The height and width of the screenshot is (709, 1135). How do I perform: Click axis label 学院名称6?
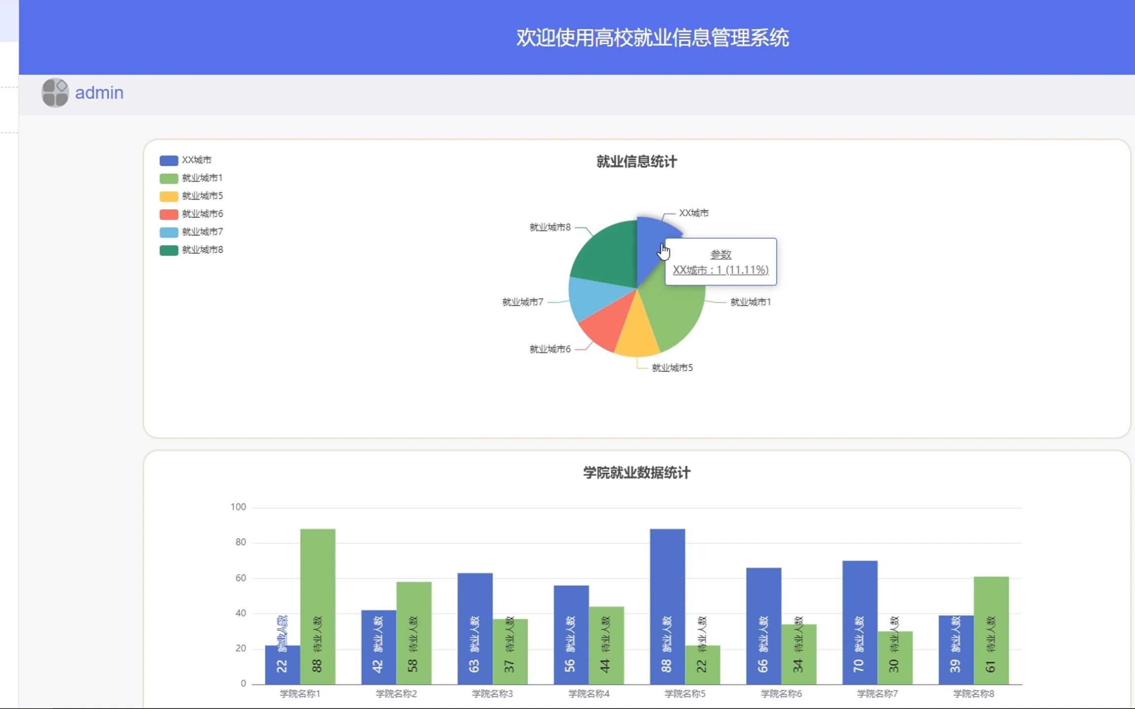coord(781,694)
